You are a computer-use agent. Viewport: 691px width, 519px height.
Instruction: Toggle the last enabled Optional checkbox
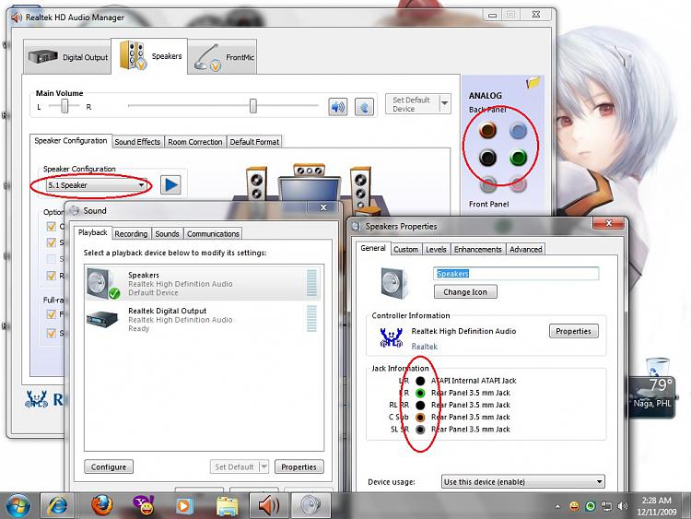tap(51, 276)
